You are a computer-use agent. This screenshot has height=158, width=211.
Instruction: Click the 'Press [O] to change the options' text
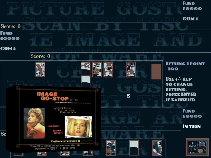click(x=55, y=145)
